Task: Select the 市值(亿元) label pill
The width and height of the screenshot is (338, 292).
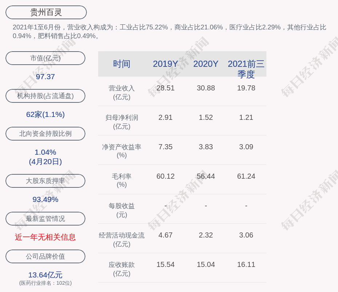Action: [45, 58]
